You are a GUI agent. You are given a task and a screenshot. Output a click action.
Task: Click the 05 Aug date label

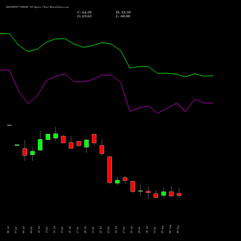[x=178, y=229]
